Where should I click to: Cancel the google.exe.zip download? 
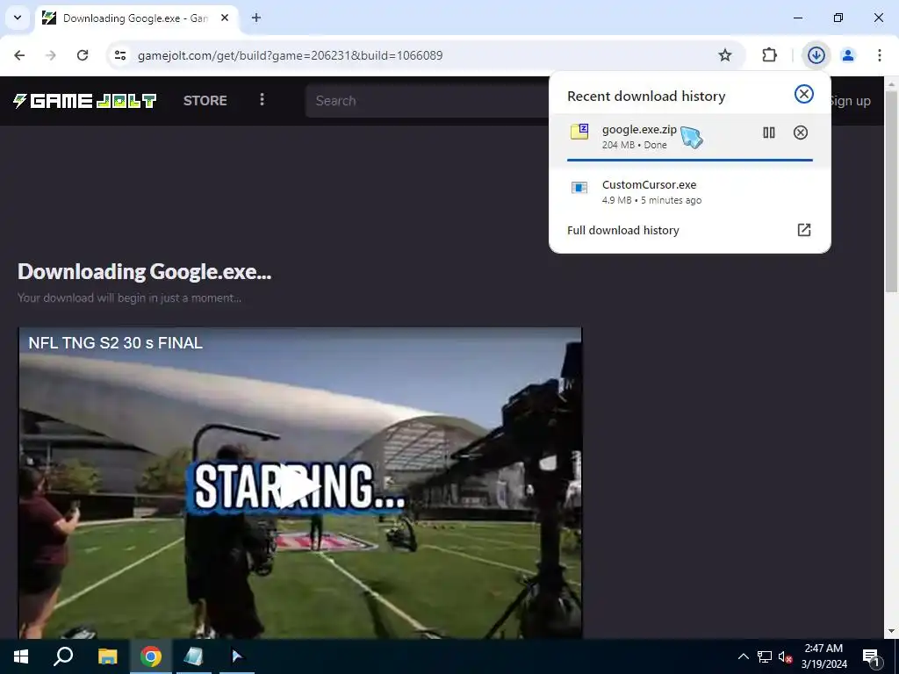(801, 133)
